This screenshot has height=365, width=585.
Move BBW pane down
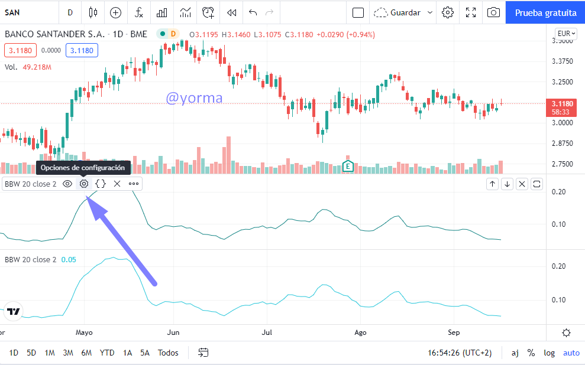pos(508,184)
